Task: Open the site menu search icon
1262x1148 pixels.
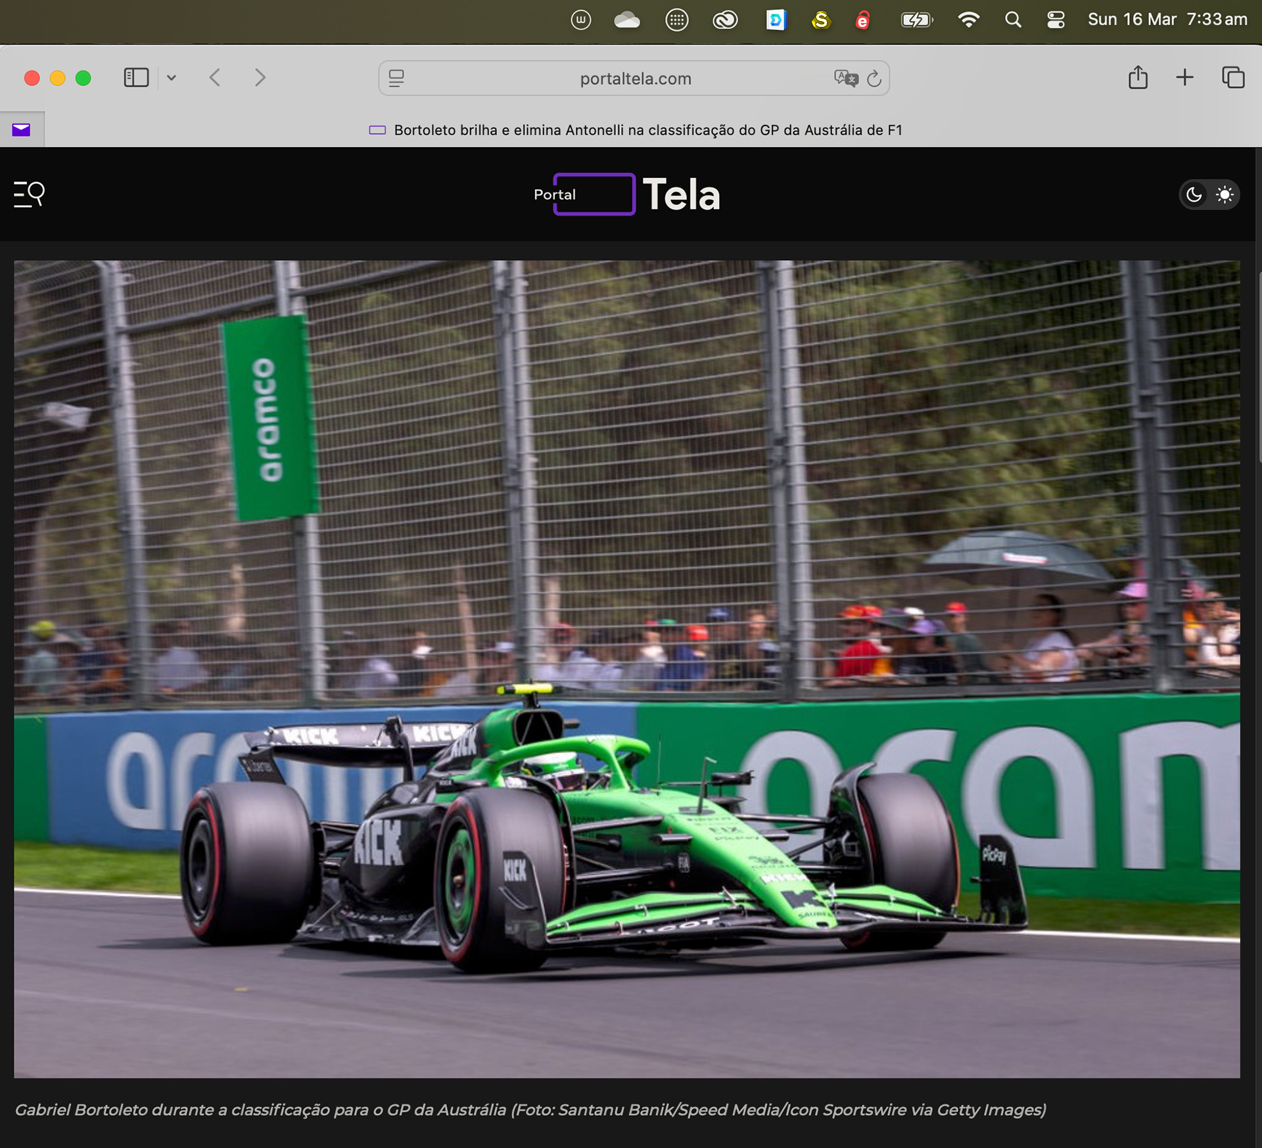Action: [30, 195]
